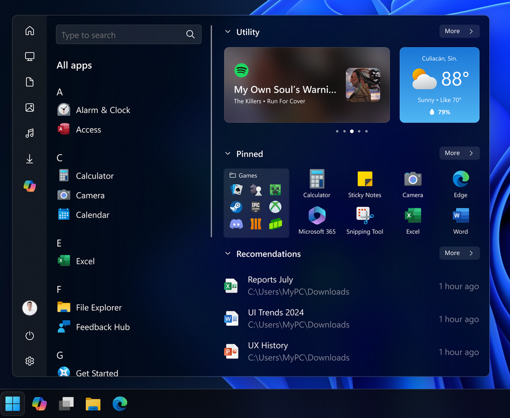This screenshot has height=418, width=510.
Task: Open Excel in All apps list
Action: (76, 261)
